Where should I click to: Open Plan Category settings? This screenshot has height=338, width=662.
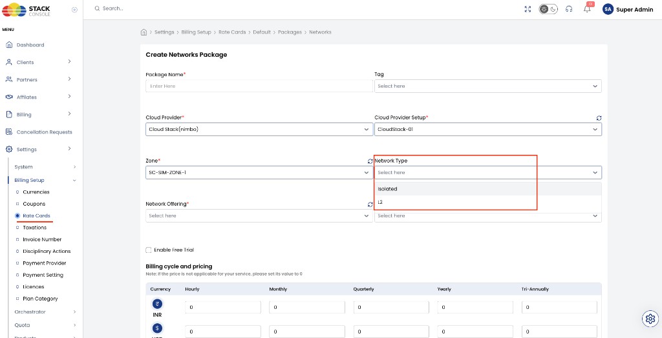(40, 299)
